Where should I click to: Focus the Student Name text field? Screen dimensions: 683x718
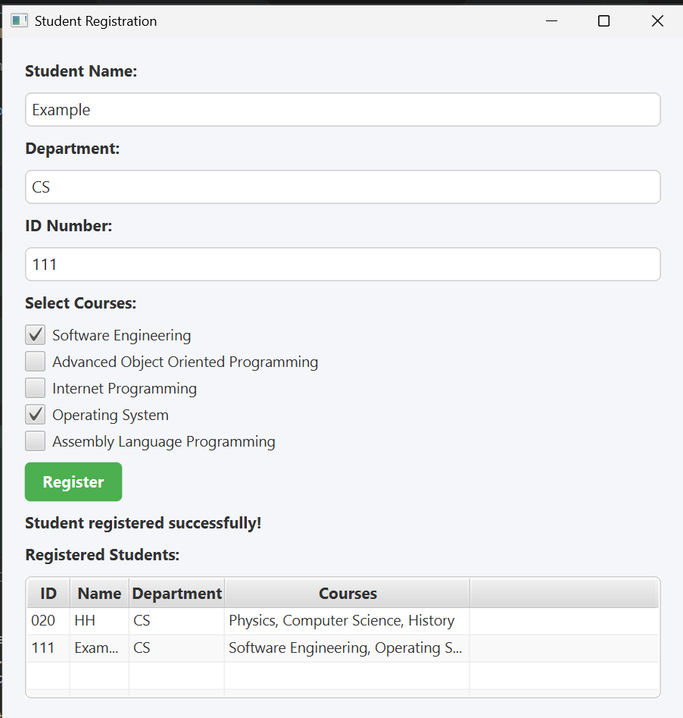click(x=342, y=110)
